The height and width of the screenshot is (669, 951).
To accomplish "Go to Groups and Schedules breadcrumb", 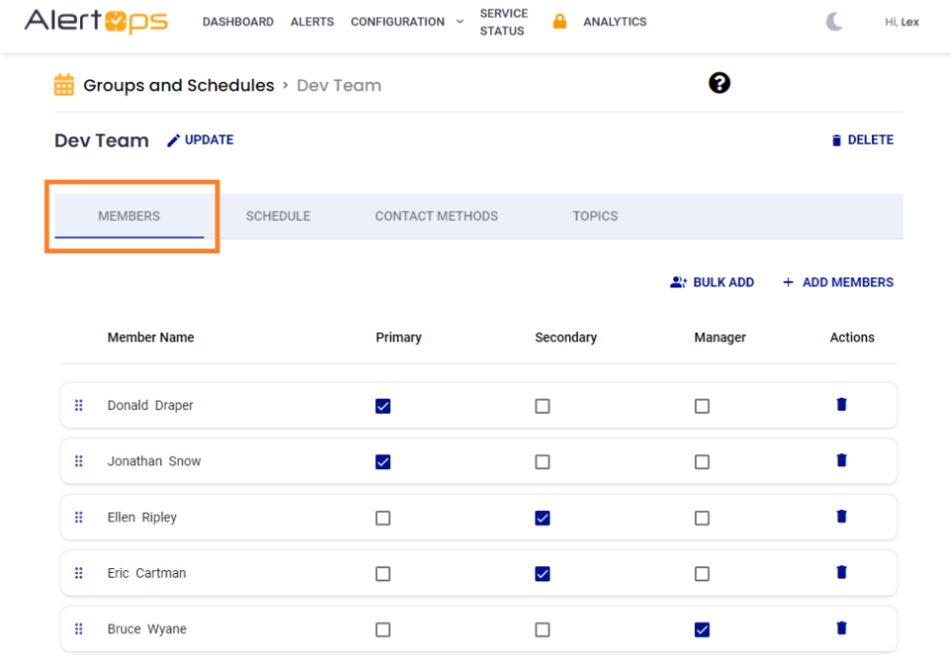I will click(178, 86).
